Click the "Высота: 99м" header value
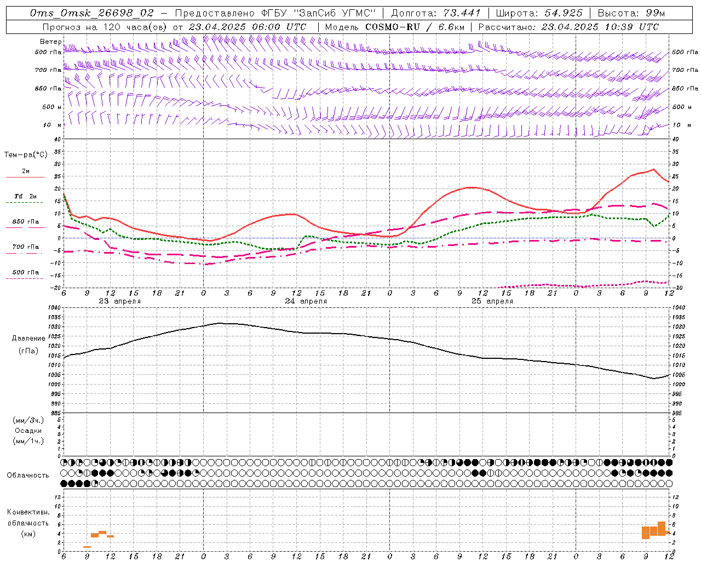The image size is (701, 561). pyautogui.click(x=631, y=13)
